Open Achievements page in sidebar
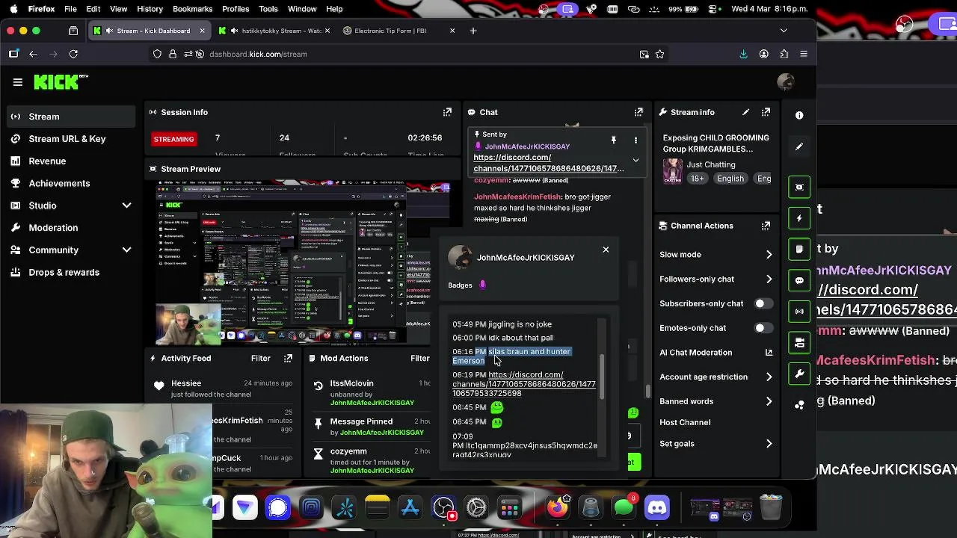 (x=71, y=184)
